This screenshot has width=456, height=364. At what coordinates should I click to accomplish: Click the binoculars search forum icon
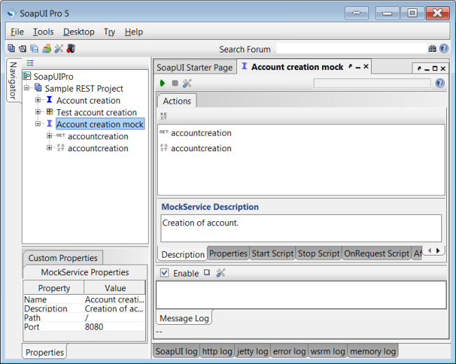(432, 48)
